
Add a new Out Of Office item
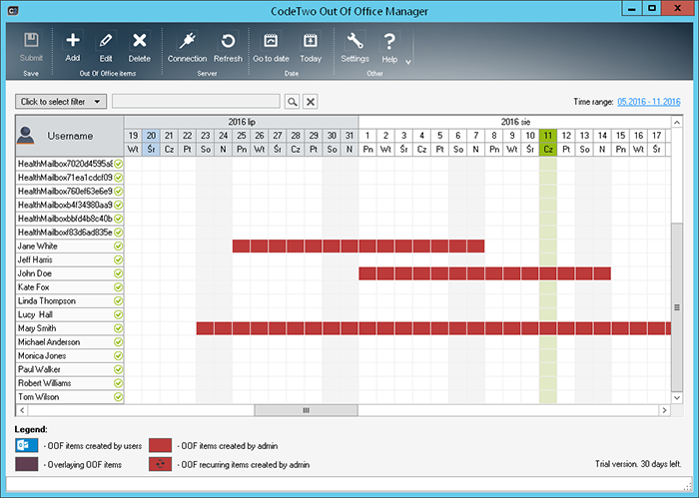click(73, 46)
